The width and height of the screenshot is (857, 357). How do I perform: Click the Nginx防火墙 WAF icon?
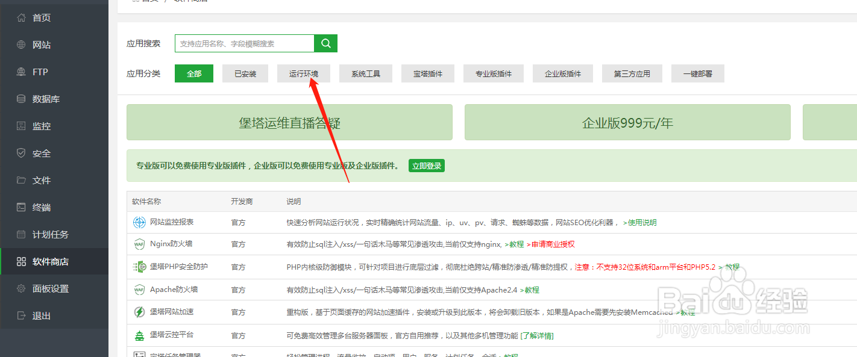139,244
